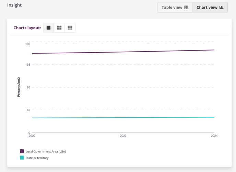Click the teal State or territory line
Screen dimensions: 236x172
(x=123, y=118)
